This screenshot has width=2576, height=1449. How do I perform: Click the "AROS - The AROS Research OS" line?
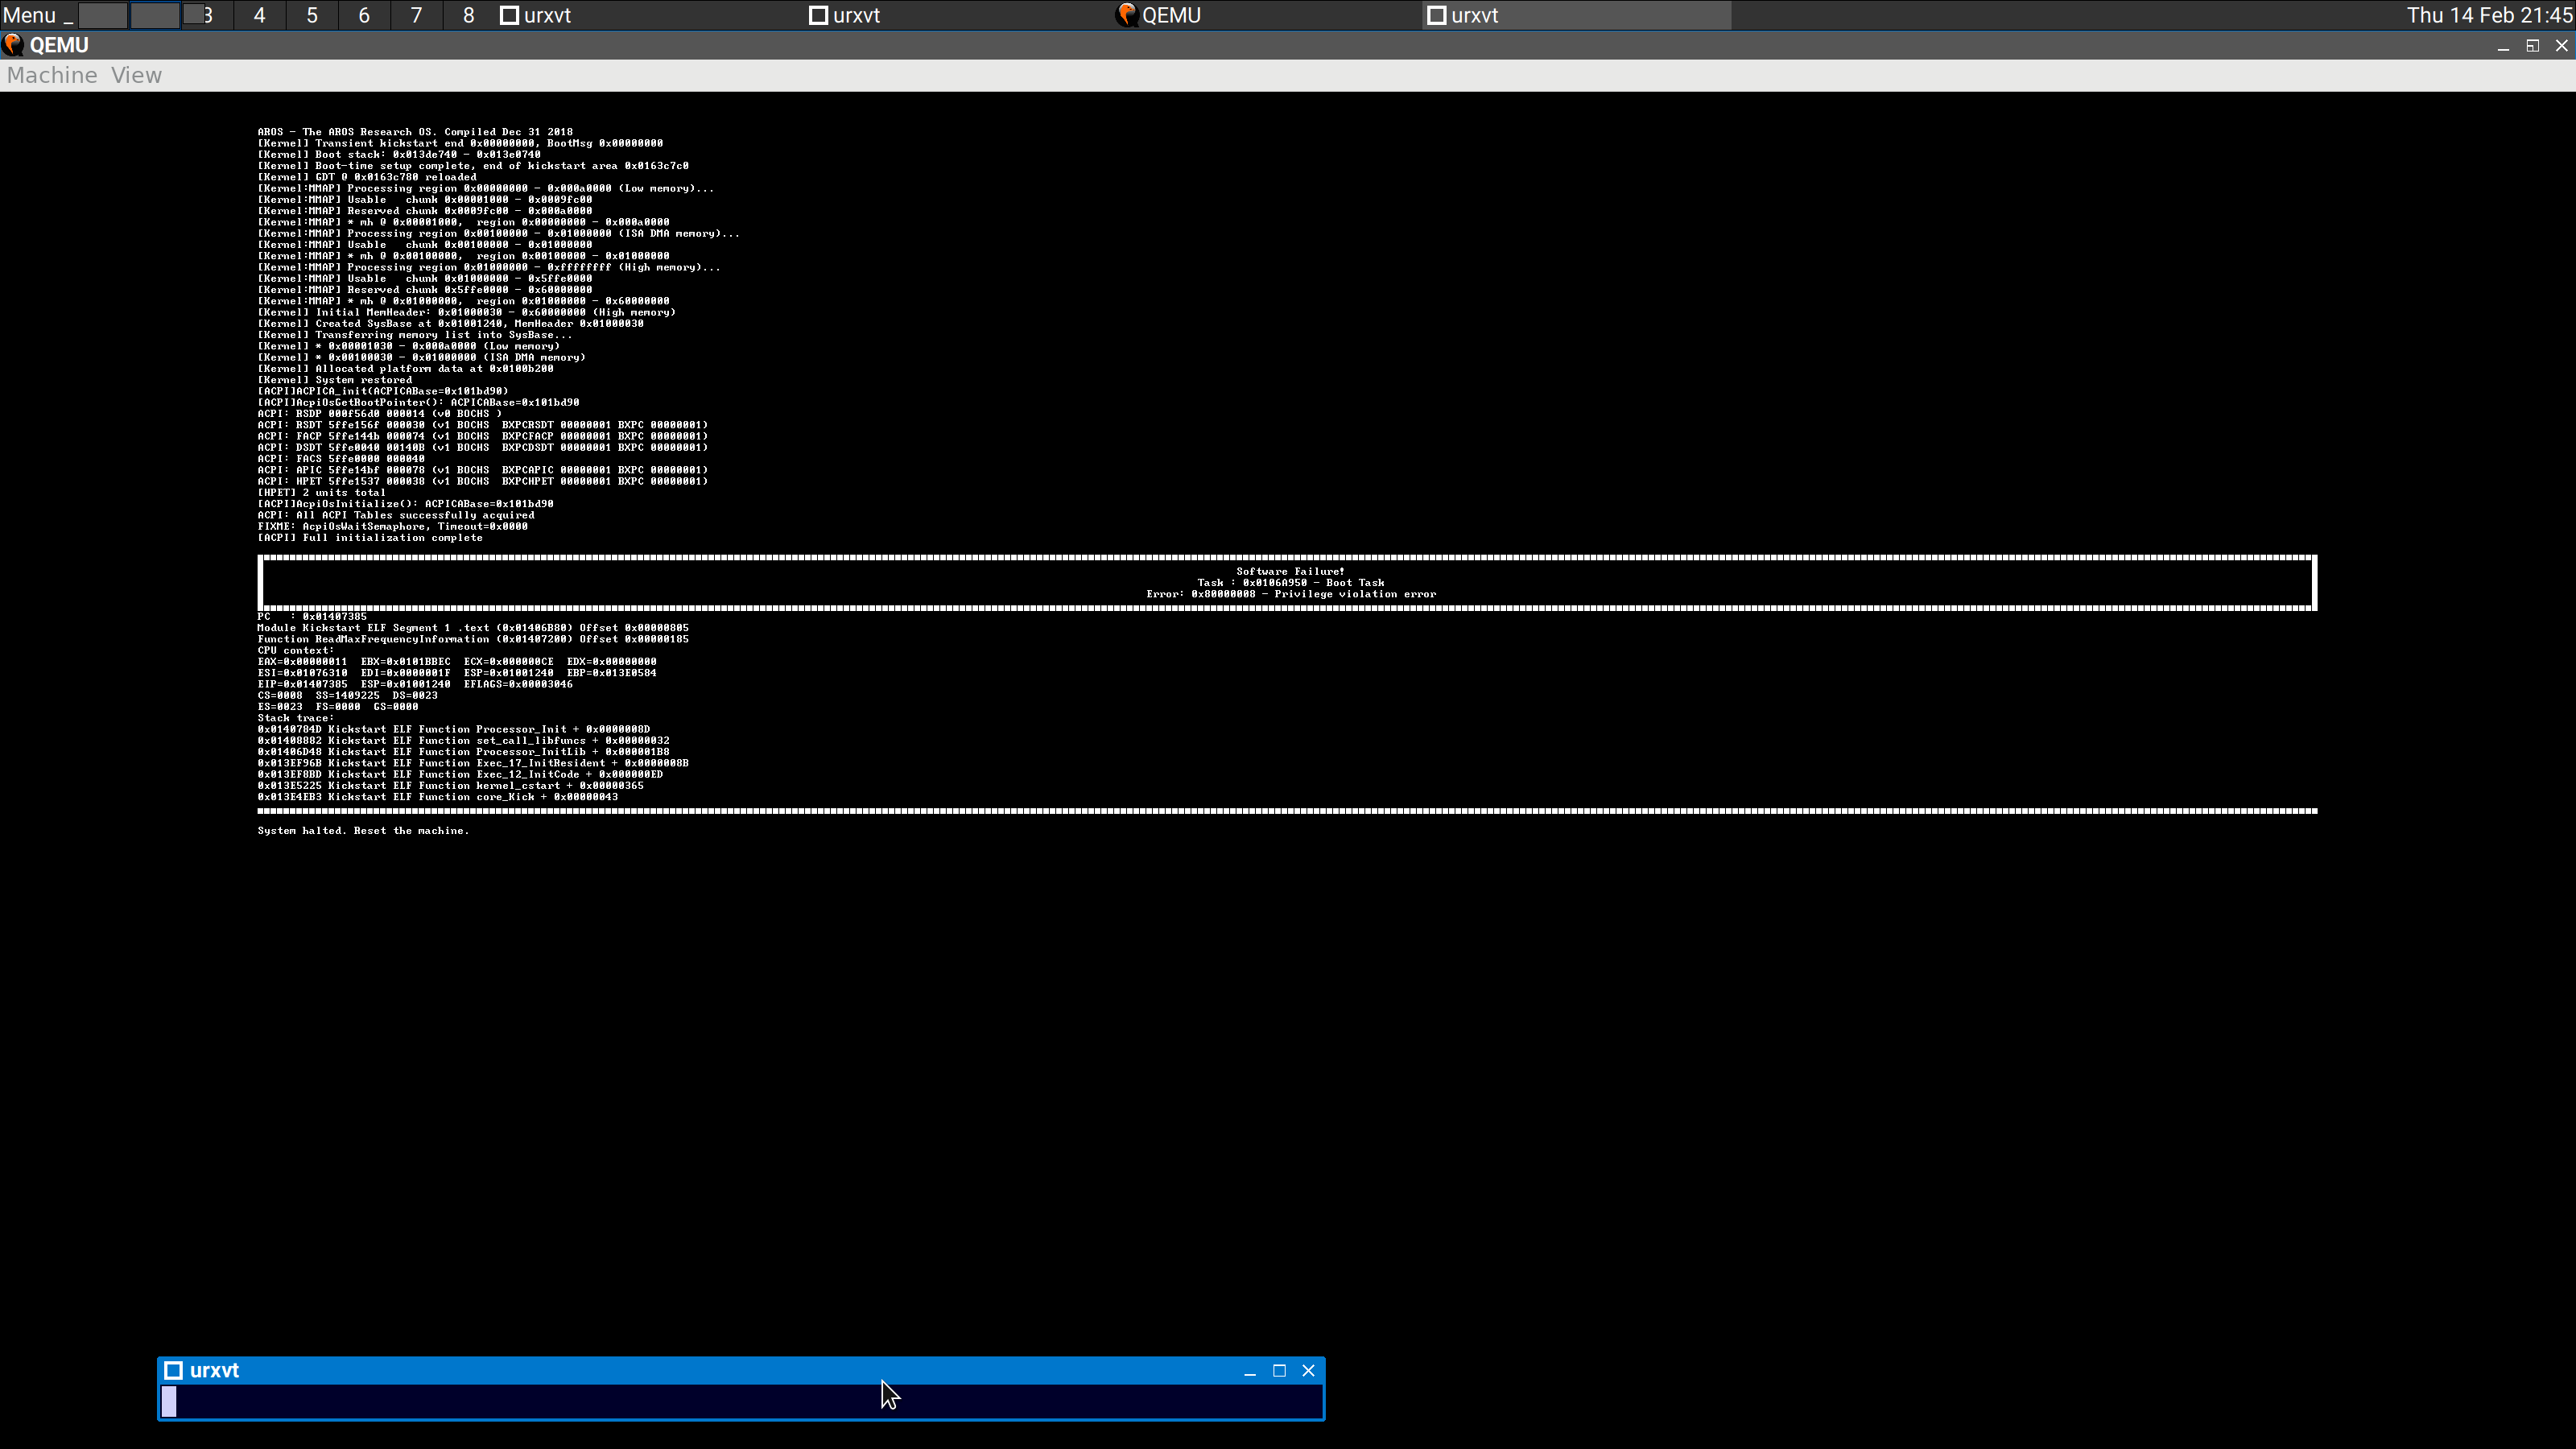pyautogui.click(x=415, y=132)
